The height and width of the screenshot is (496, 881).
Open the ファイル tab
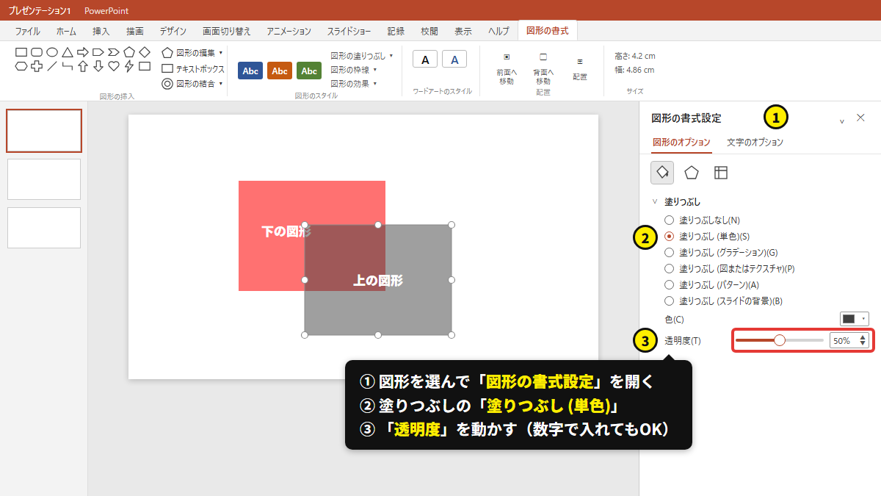pyautogui.click(x=28, y=32)
